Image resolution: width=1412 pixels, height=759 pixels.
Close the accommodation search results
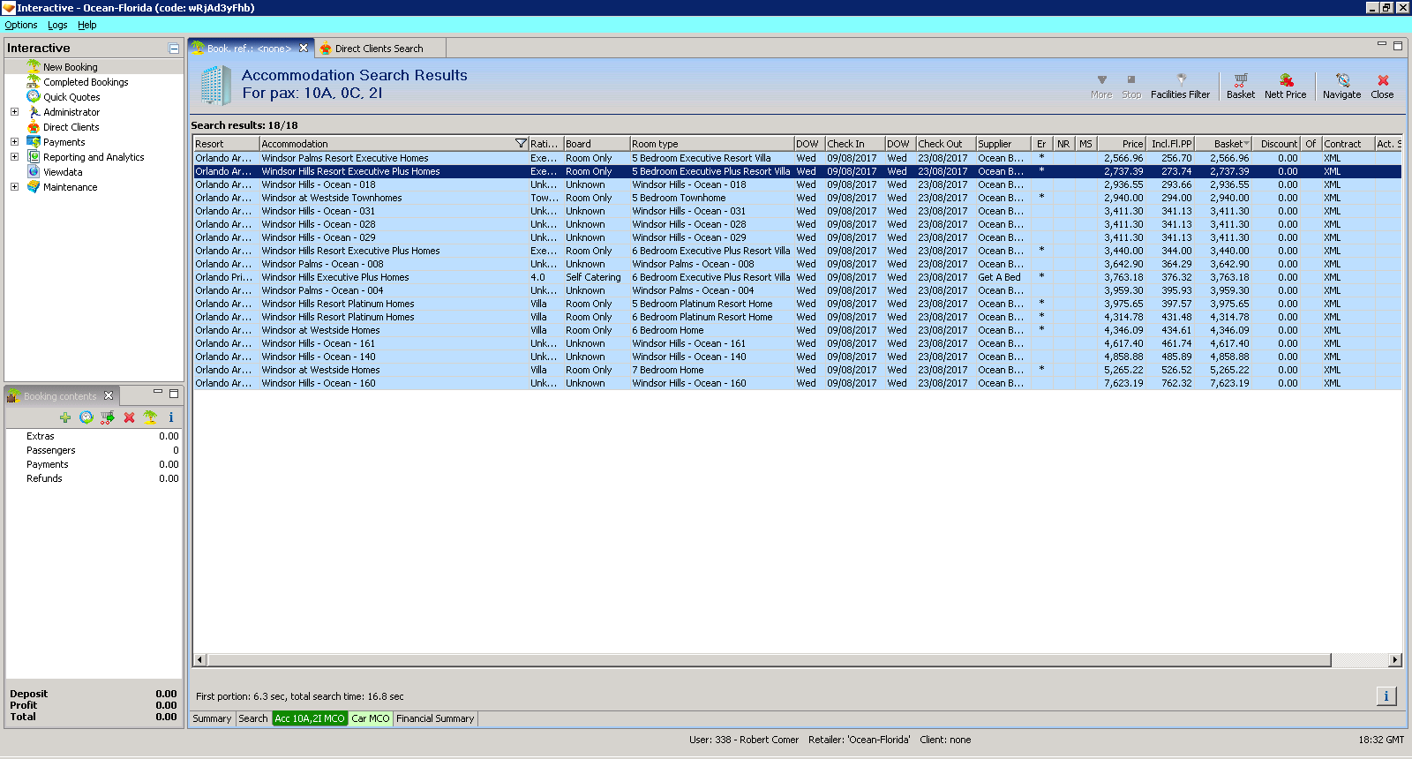[x=1382, y=86]
